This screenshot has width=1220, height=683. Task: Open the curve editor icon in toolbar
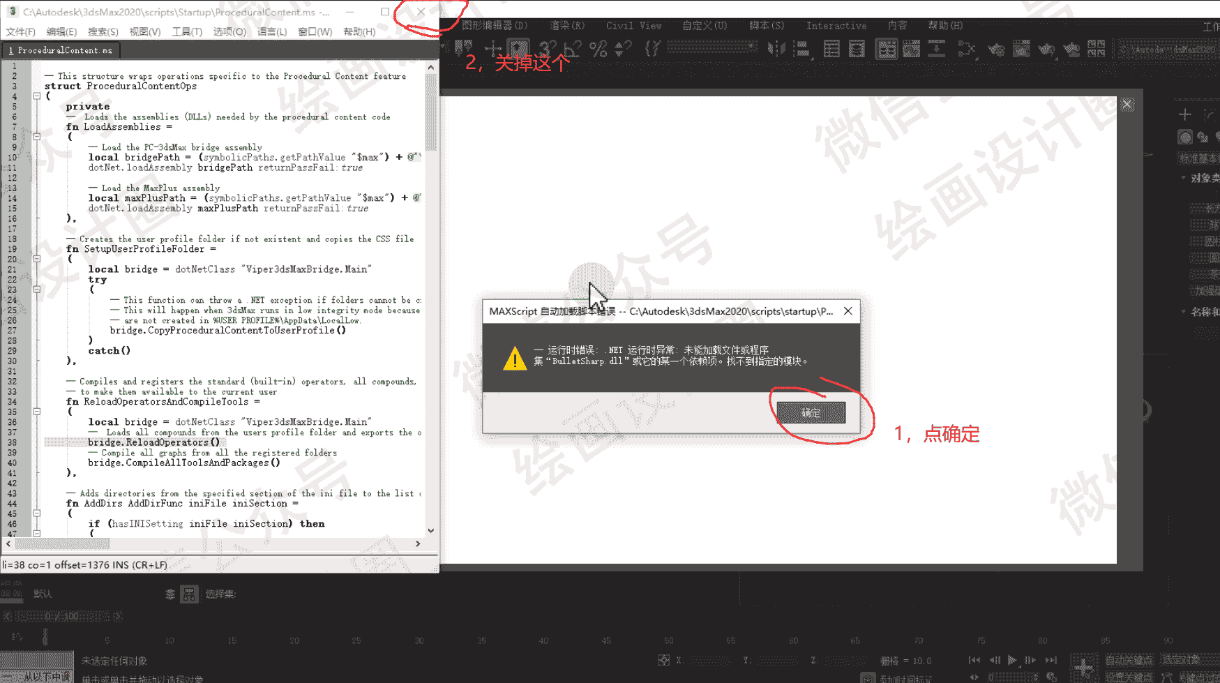(911, 49)
